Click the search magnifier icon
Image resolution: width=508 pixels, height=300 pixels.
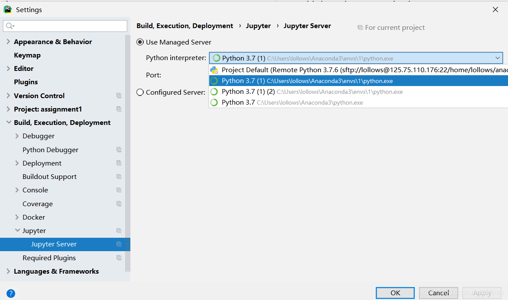10,26
